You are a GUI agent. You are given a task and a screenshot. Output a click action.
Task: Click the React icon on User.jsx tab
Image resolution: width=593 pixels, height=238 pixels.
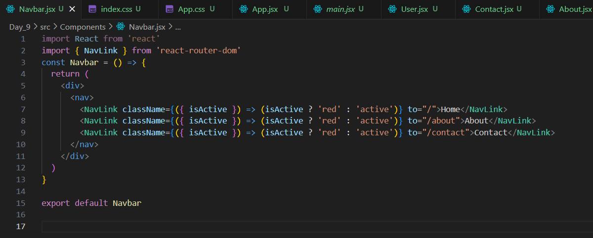[x=392, y=9]
